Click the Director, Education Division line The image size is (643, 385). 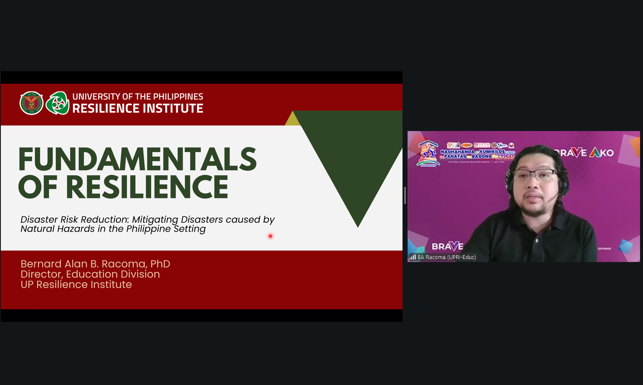90,274
